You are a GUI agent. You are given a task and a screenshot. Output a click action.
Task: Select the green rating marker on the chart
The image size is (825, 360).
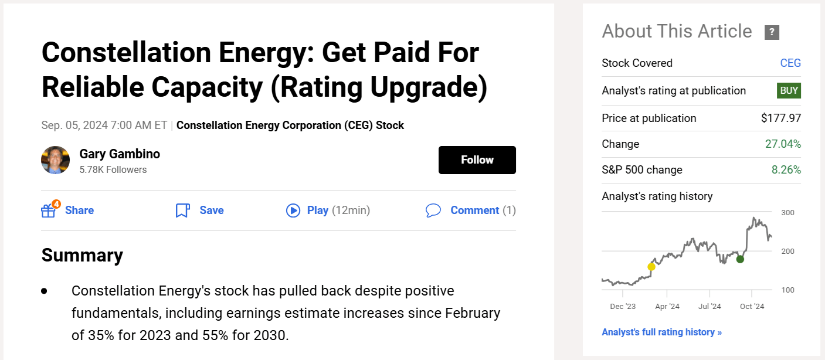740,258
